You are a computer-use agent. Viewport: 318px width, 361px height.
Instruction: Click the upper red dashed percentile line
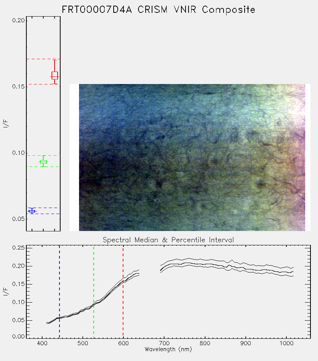pos(43,59)
